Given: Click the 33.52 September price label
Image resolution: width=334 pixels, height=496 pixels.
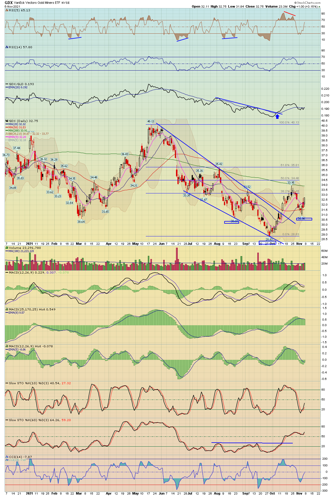Looking at the screenshot, I should tap(247, 187).
